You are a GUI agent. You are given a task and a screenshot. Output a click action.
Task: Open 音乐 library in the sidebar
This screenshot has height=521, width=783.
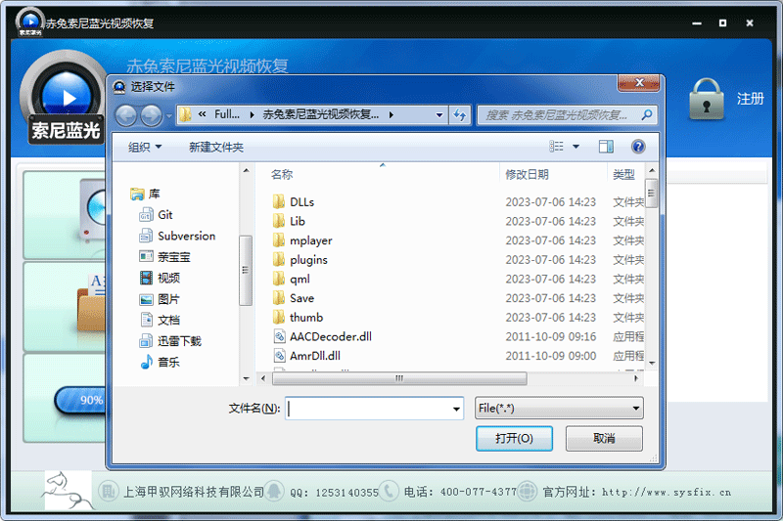coord(160,362)
